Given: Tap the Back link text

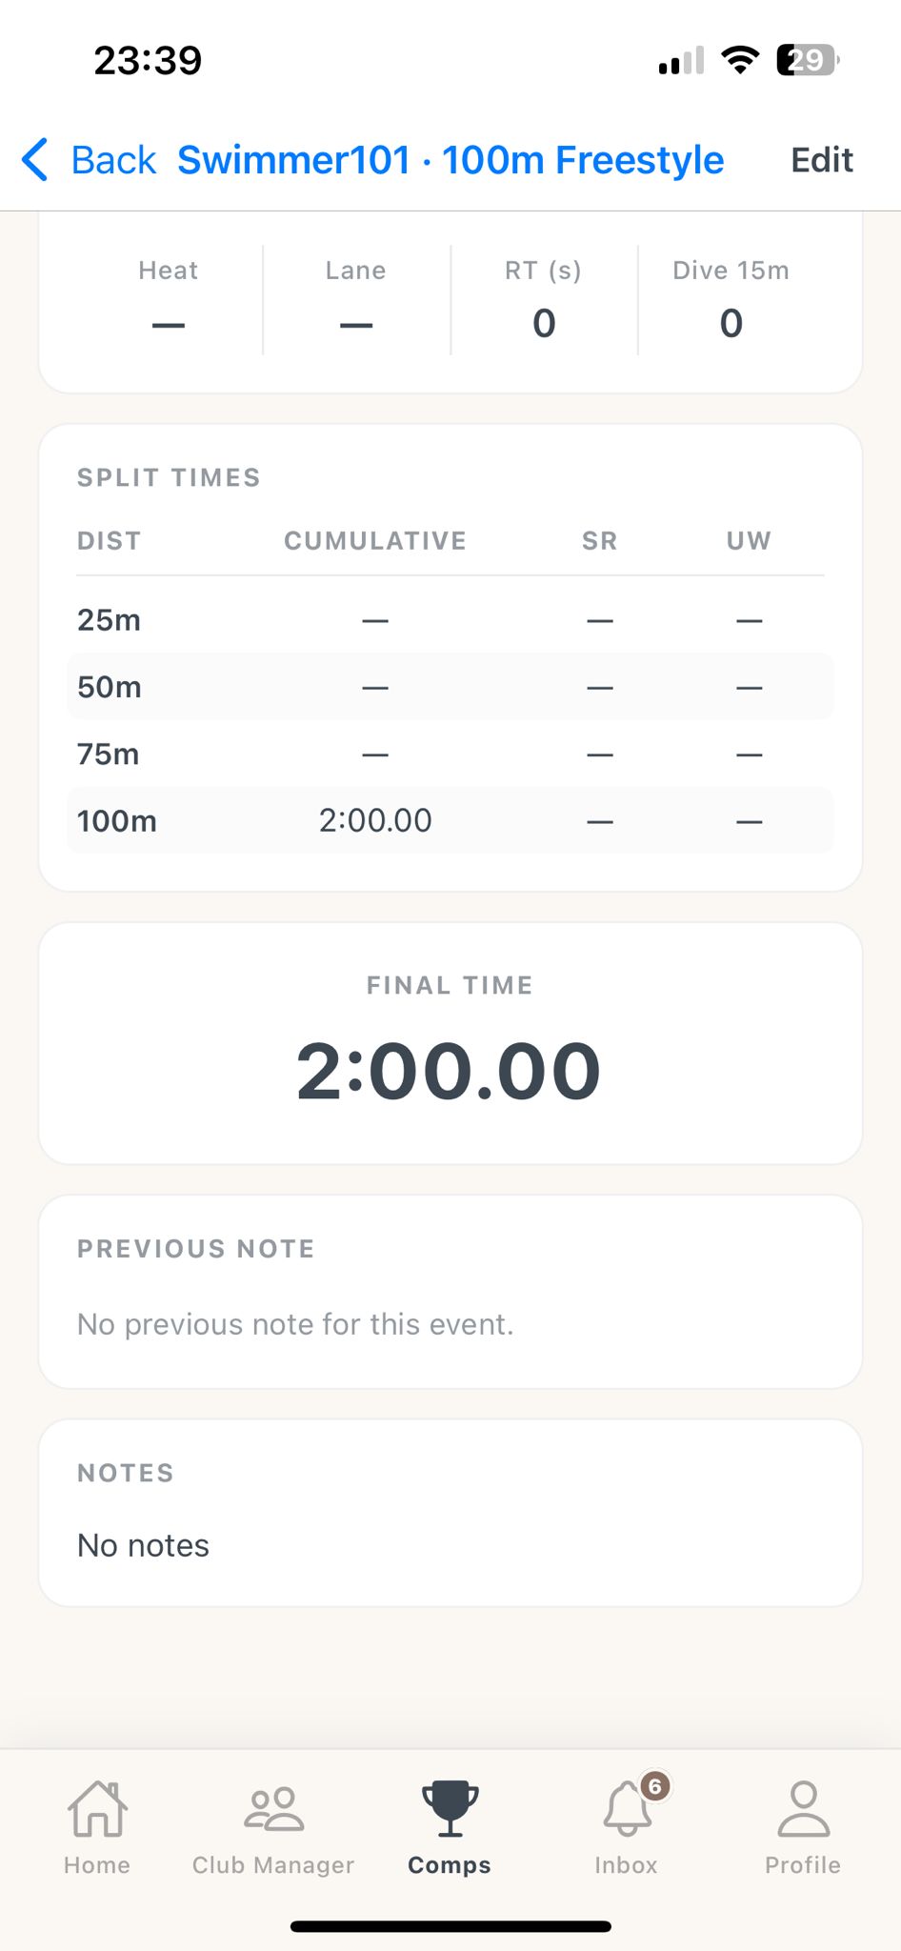Looking at the screenshot, I should point(113,160).
